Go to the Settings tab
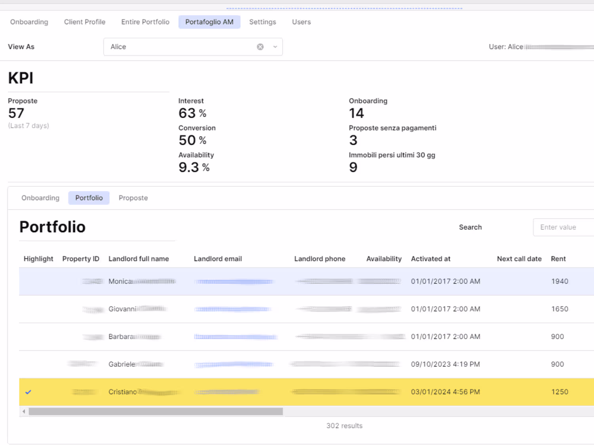This screenshot has height=445, width=594. coord(262,22)
